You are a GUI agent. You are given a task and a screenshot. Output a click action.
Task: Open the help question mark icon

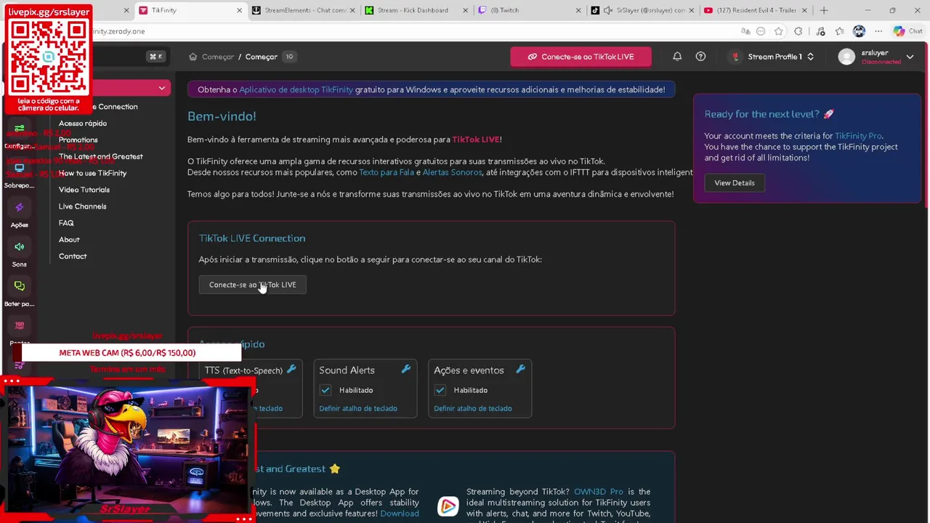pyautogui.click(x=700, y=57)
